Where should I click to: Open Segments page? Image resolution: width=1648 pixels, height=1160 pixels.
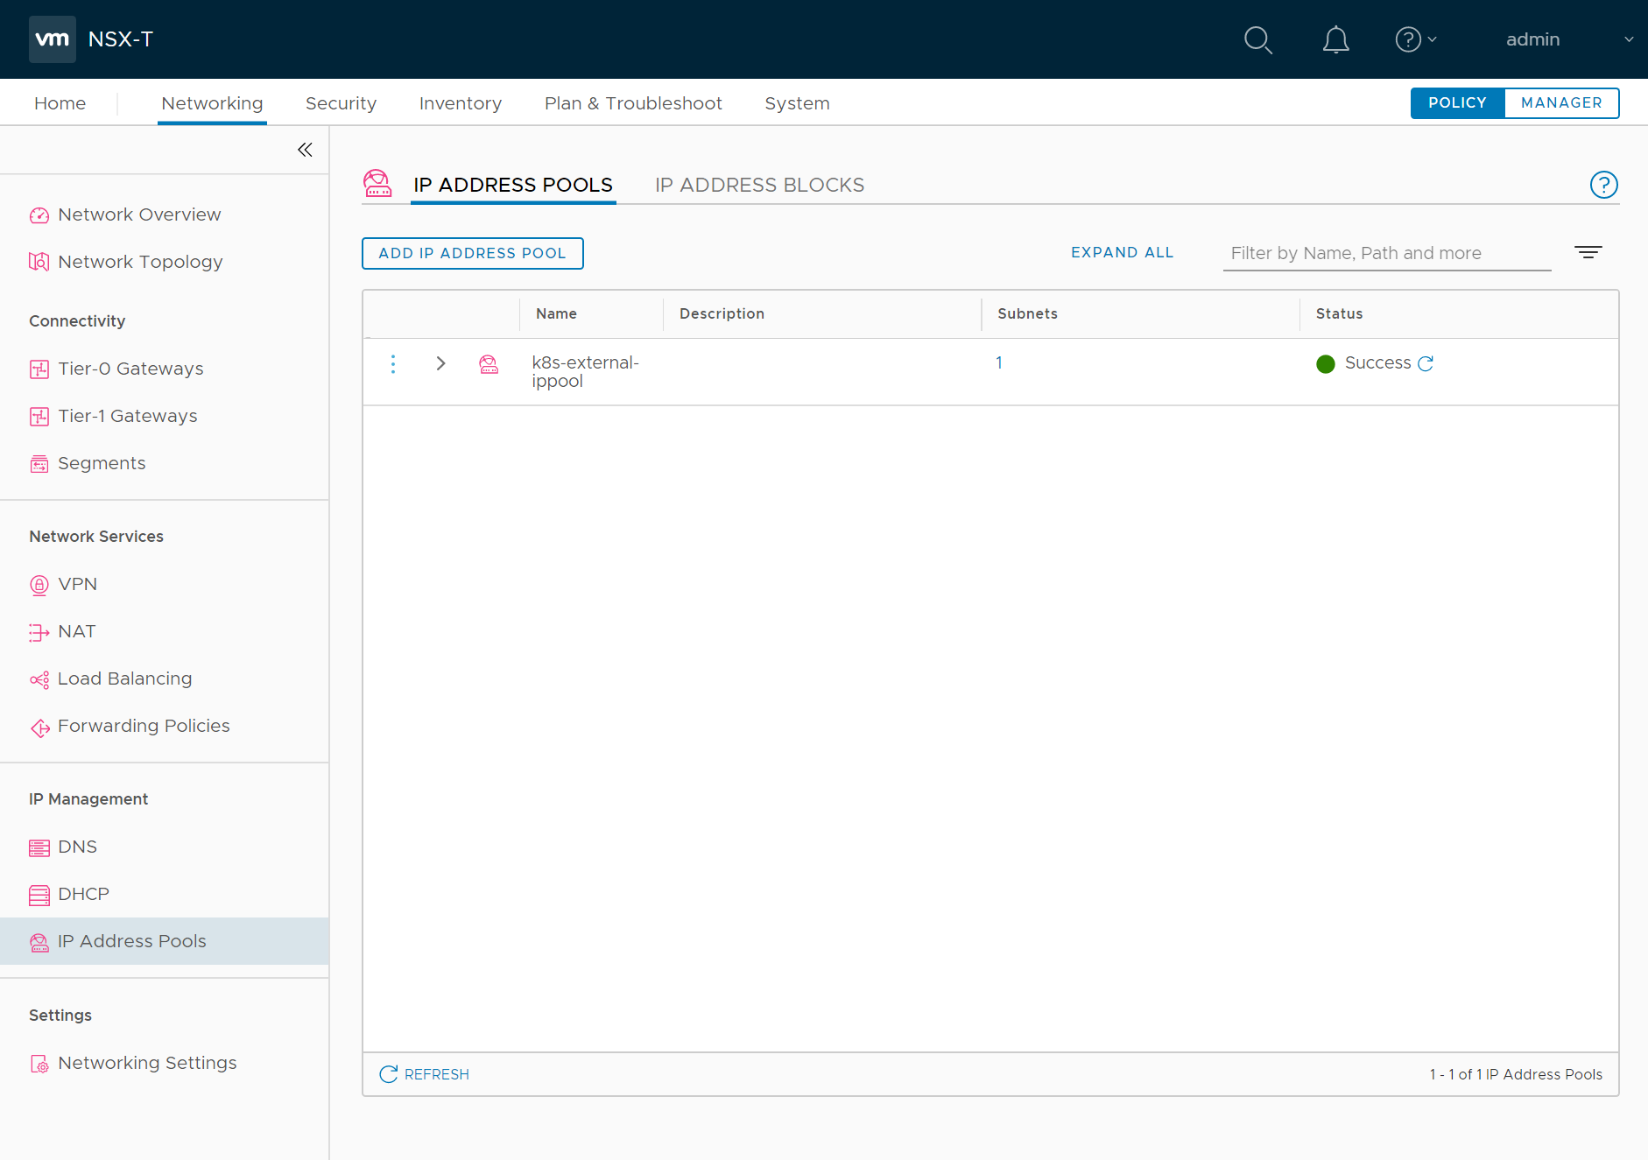(x=102, y=463)
